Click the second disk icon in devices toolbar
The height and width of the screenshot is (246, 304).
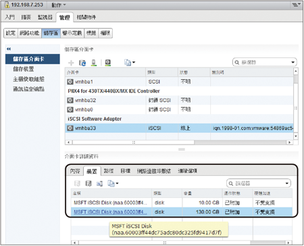tap(88, 184)
